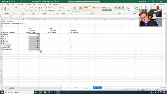Center text horizontally
Viewport: 167px width, 94px height.
tap(38, 10)
